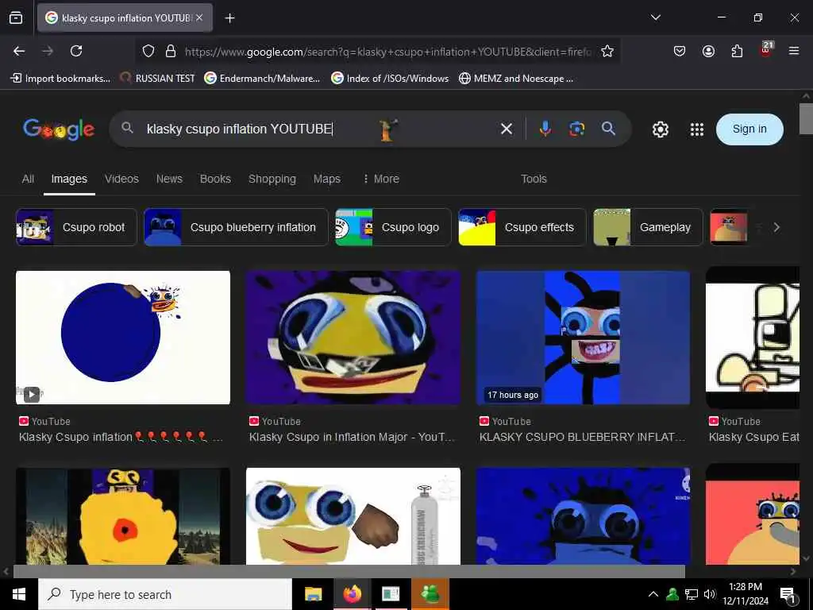
Task: Open Google quick settings gear
Action: click(x=660, y=129)
